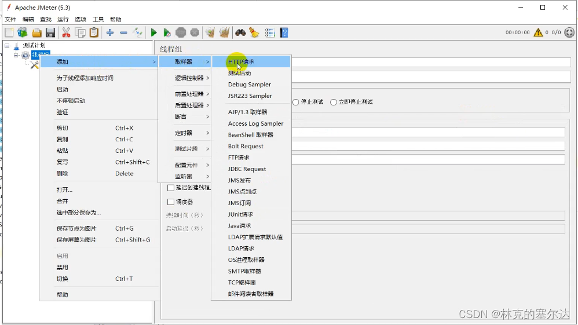Choose Debug Sampler entry
Image resolution: width=578 pixels, height=325 pixels.
[251, 85]
